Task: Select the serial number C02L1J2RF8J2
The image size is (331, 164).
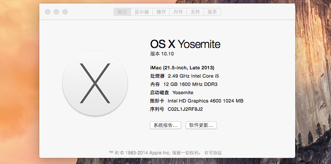Action: 185,109
